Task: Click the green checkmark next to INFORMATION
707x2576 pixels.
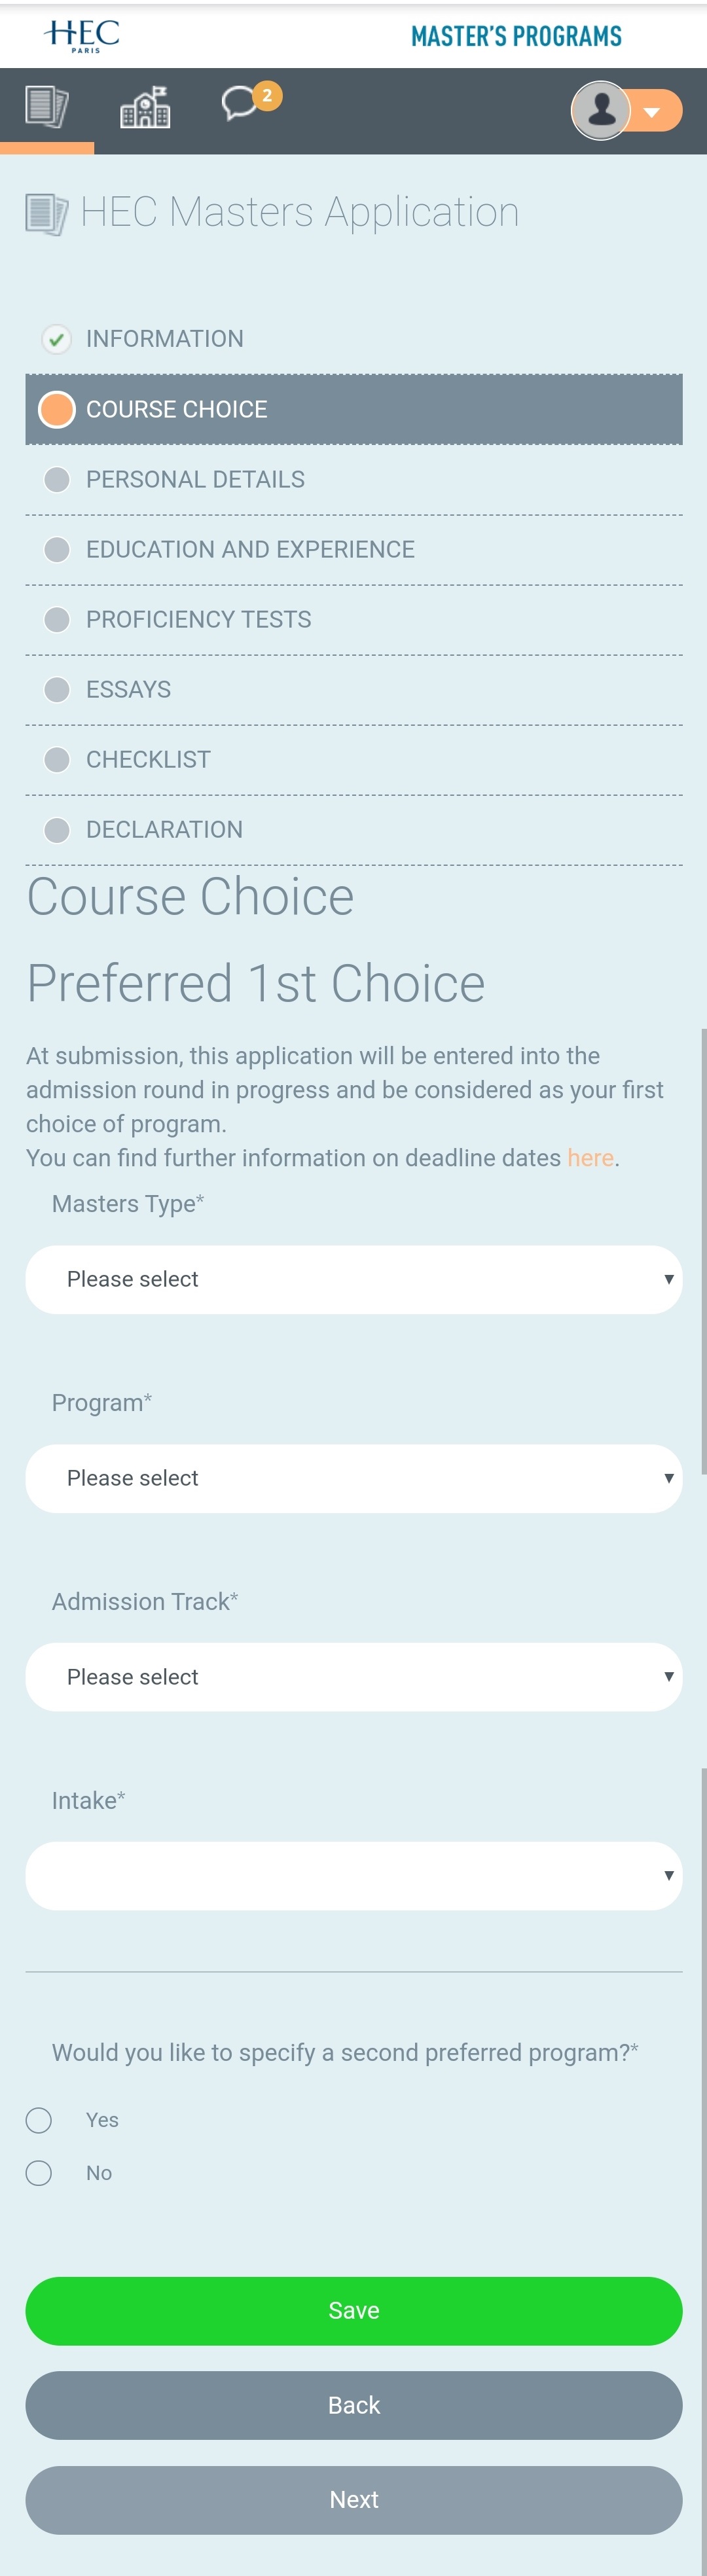Action: pos(57,339)
